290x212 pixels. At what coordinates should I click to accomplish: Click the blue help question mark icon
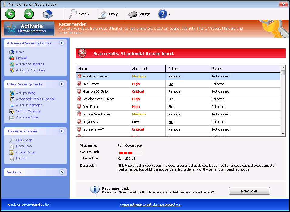[x=163, y=14]
